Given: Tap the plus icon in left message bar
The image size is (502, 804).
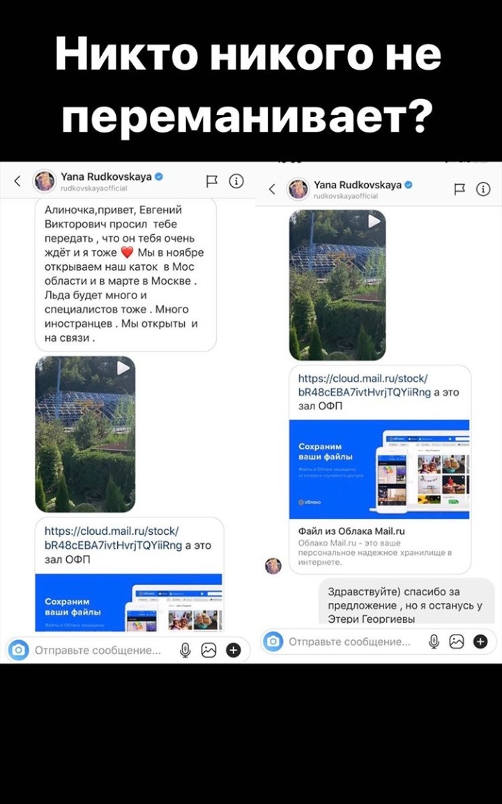Looking at the screenshot, I should point(234,650).
